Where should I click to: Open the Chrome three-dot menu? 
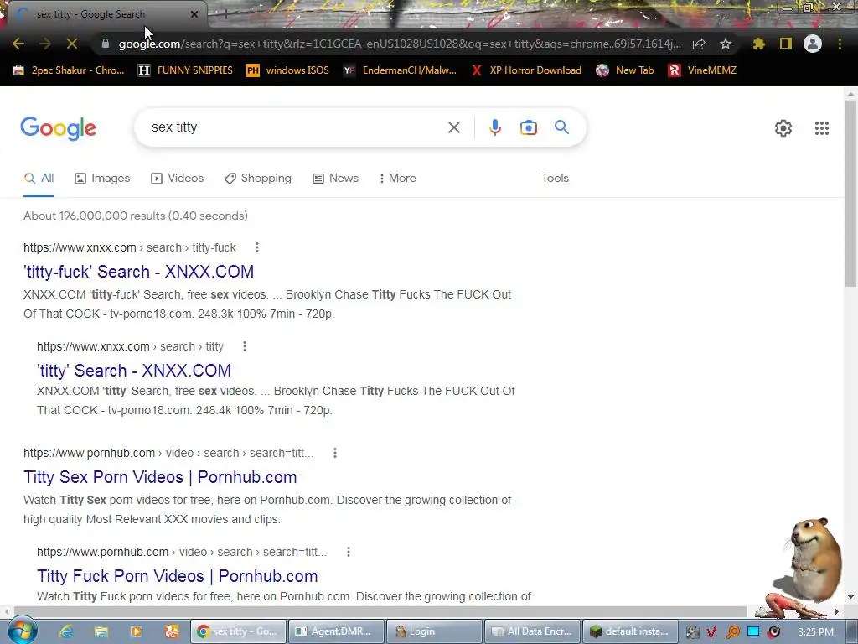pyautogui.click(x=840, y=44)
